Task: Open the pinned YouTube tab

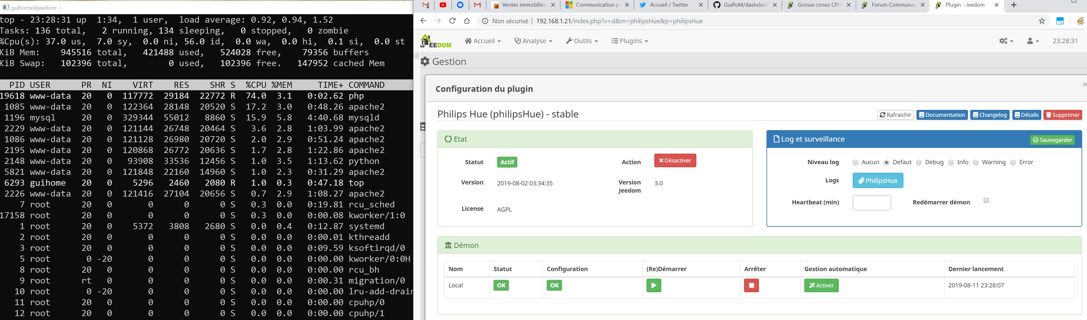Action: (443, 5)
